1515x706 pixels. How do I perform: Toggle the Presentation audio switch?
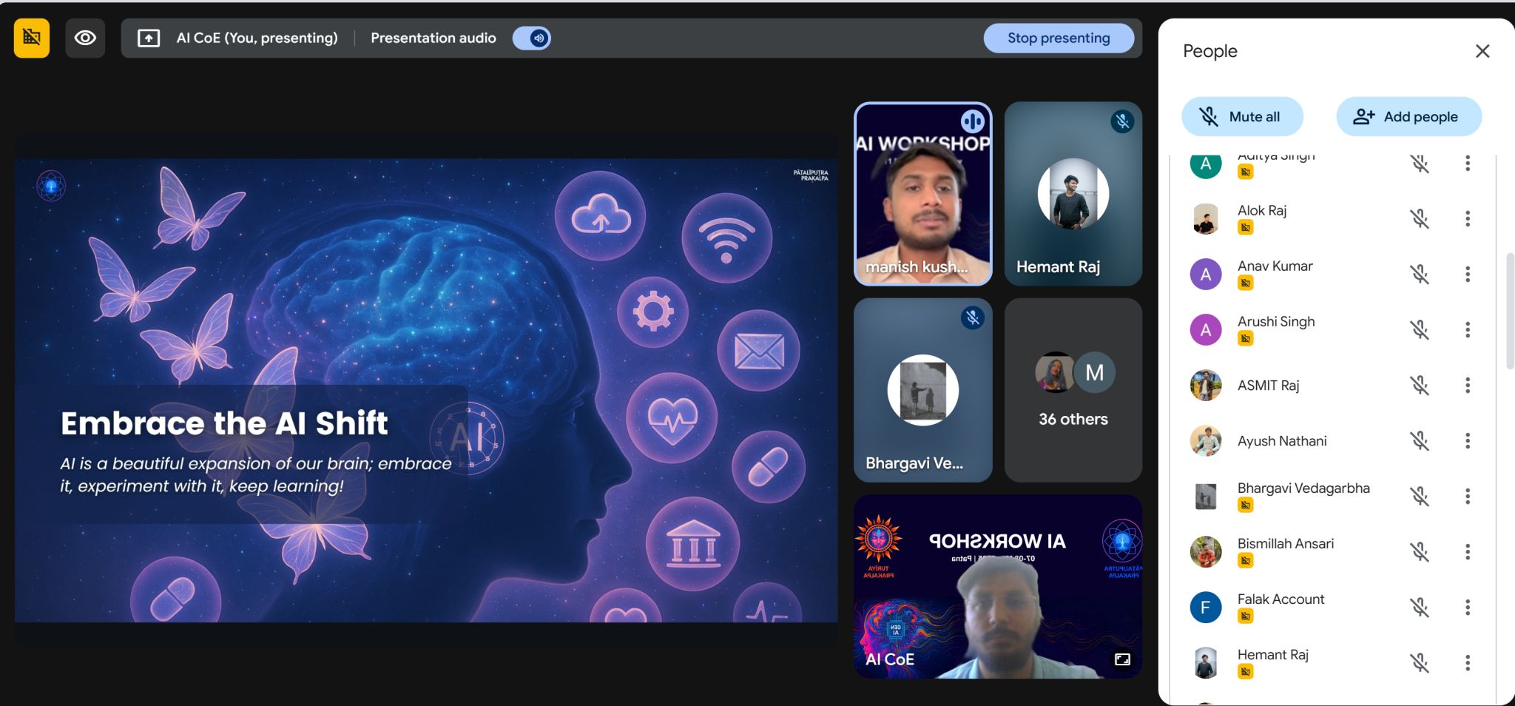click(x=532, y=38)
